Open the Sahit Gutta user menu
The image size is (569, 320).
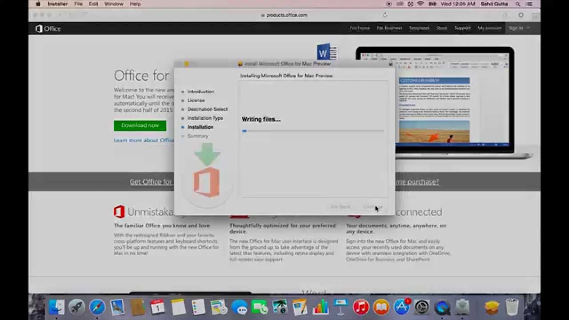tap(494, 4)
